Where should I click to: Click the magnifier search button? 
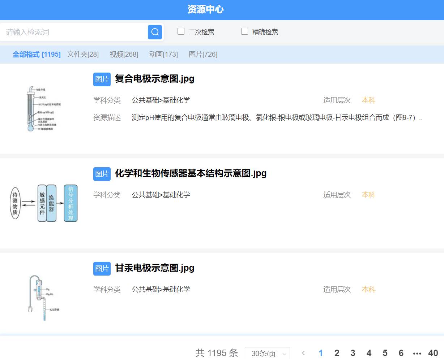coord(155,32)
